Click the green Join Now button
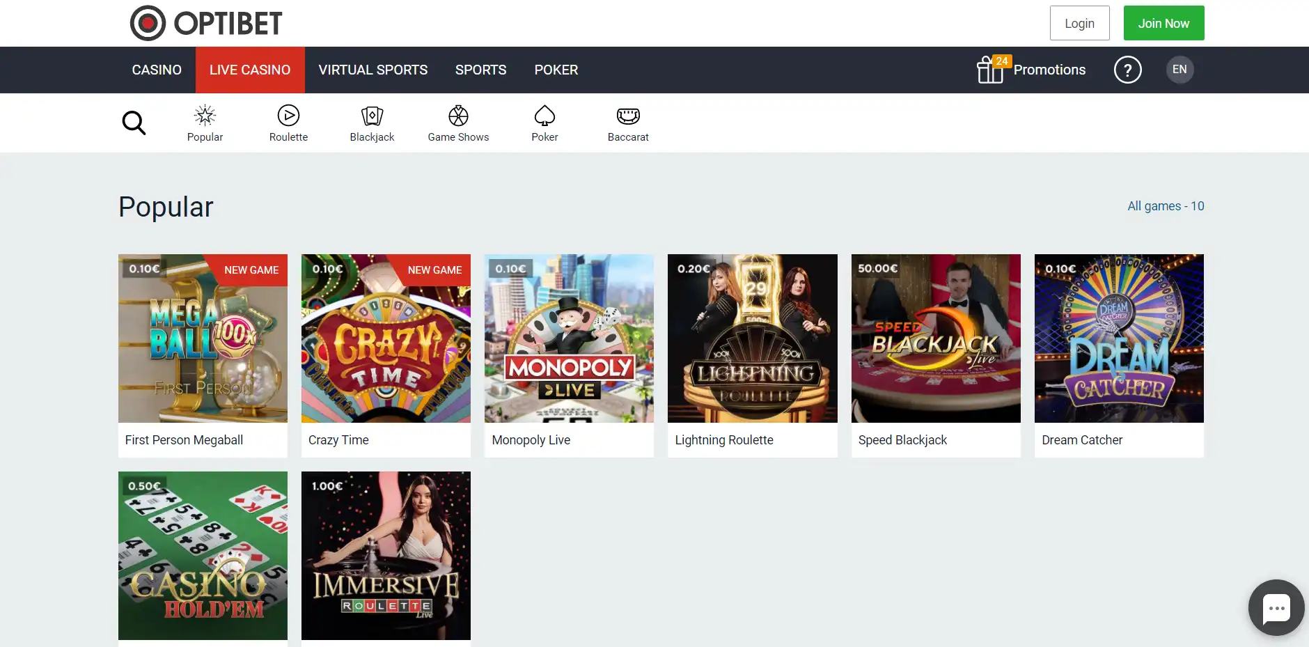1309x647 pixels. [1163, 23]
